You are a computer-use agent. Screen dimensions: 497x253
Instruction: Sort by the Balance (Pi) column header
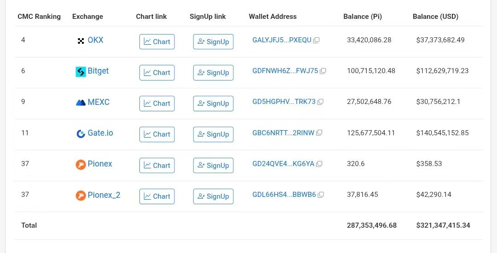coord(363,17)
